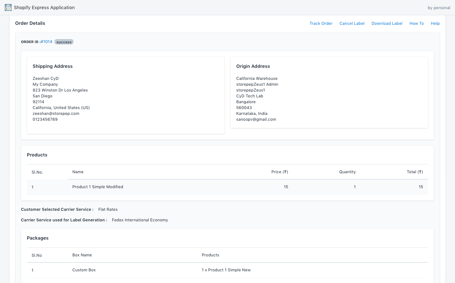Click the zip code 92114
The height and width of the screenshot is (283, 455).
38,102
